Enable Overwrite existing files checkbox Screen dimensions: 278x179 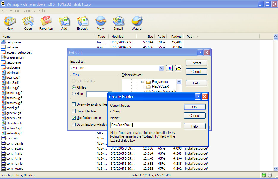click(74, 104)
